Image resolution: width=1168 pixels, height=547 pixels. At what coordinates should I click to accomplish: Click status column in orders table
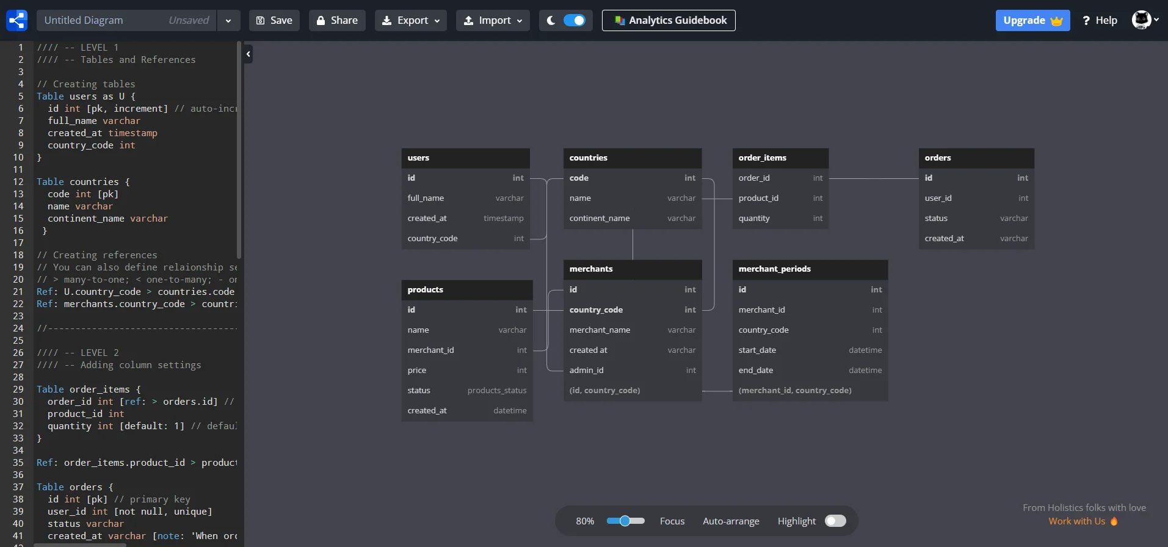[x=976, y=218]
